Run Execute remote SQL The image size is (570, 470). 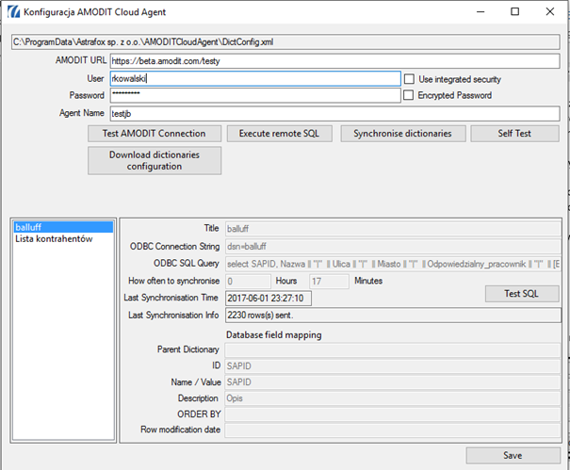[x=279, y=134]
